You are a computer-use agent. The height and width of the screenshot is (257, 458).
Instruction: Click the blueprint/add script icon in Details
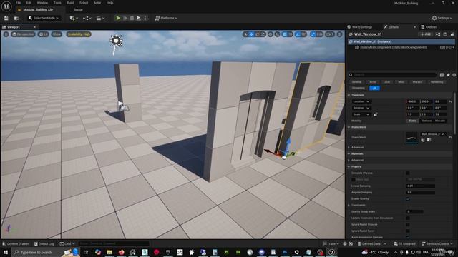pos(438,34)
